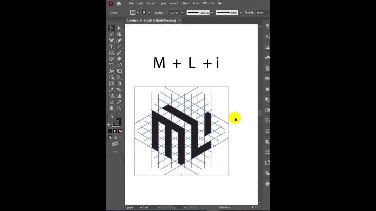Activate the Hand tool
The width and height of the screenshot is (376, 211).
click(x=111, y=108)
